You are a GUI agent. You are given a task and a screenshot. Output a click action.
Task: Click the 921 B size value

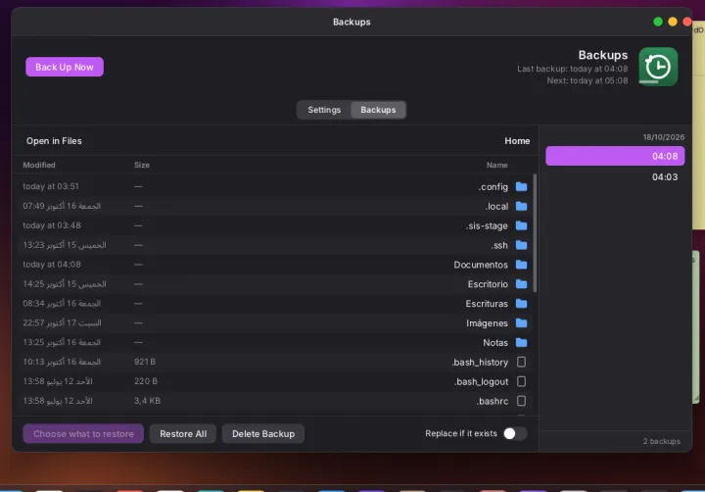click(145, 362)
